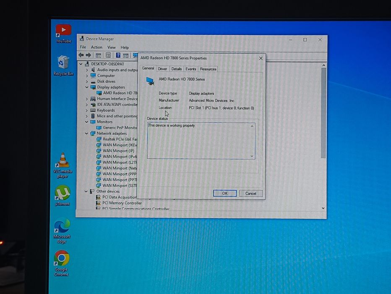Expand the Computer node
The width and height of the screenshot is (391, 294).
[87, 76]
